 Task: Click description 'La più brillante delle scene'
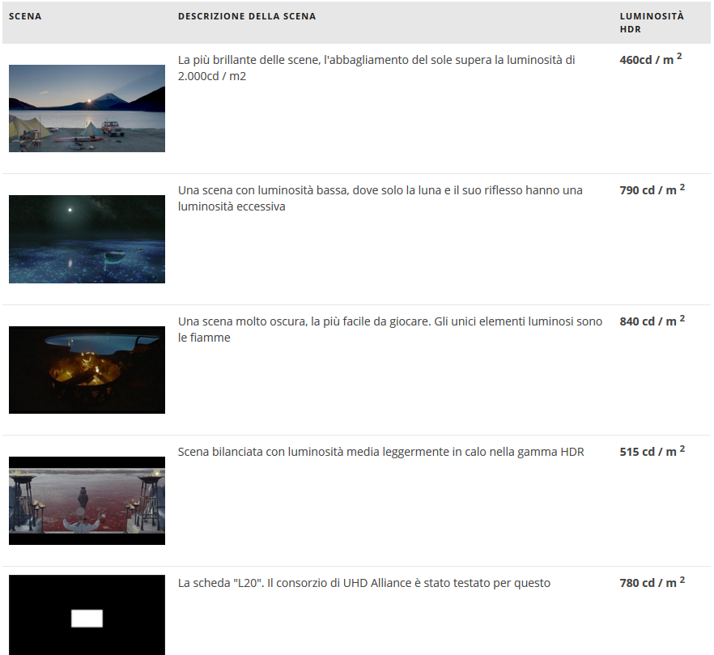pos(376,68)
